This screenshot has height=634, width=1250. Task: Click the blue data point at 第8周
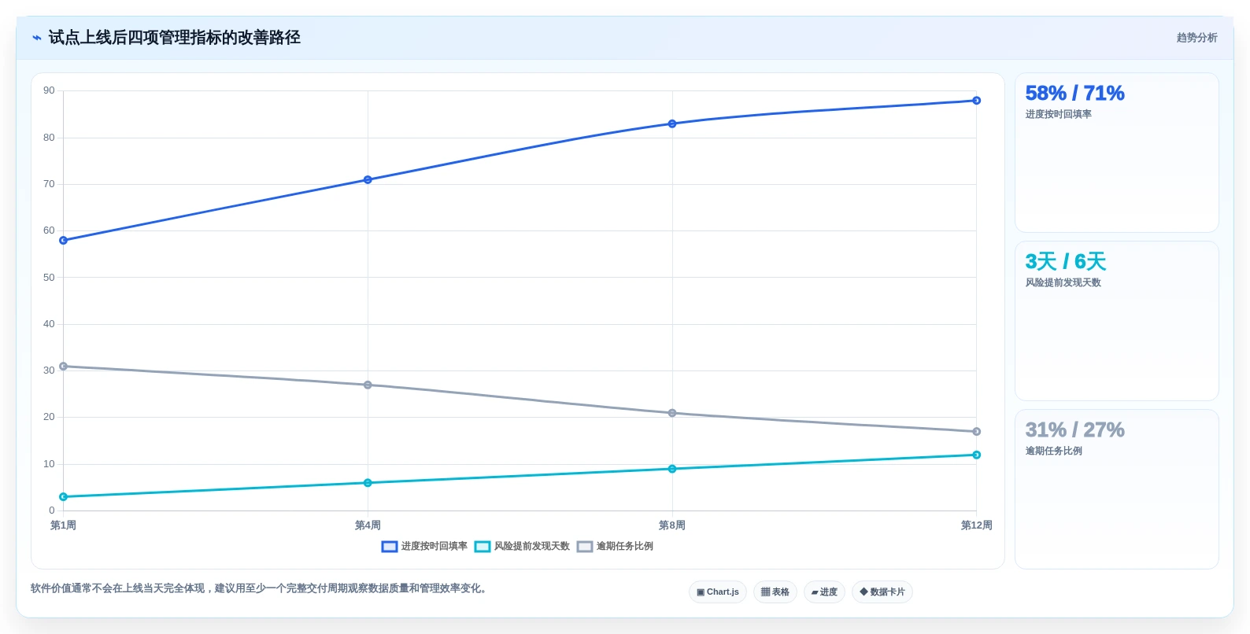pos(672,124)
